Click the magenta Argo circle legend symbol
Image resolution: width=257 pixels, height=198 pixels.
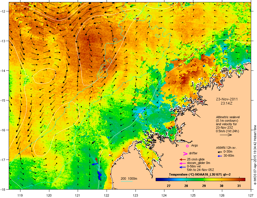coord(187,146)
